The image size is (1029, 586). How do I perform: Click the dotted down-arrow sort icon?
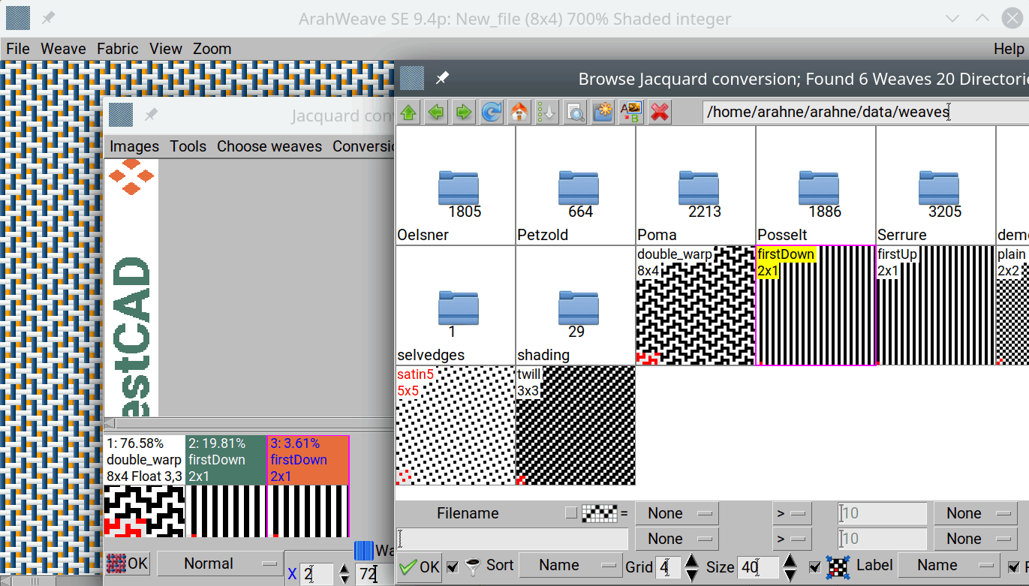tap(547, 113)
